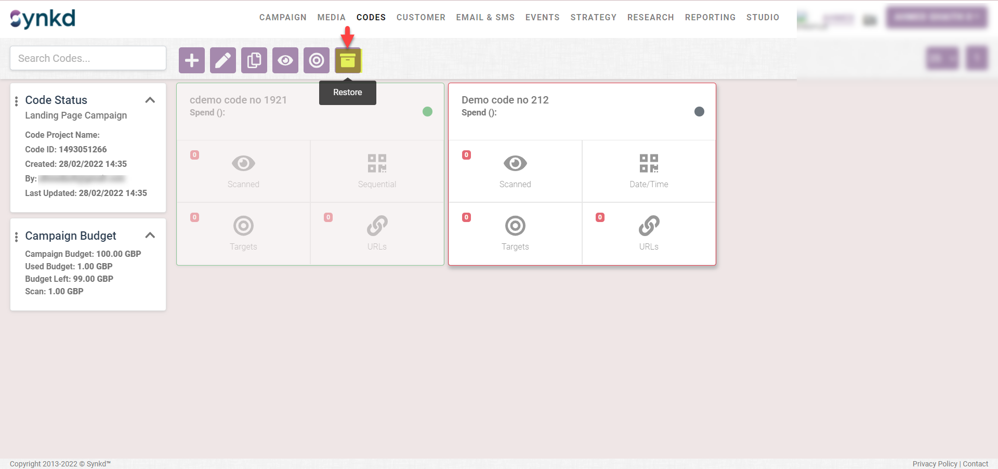Image resolution: width=998 pixels, height=469 pixels.
Task: Collapse the Campaign Budget panel
Action: click(150, 235)
